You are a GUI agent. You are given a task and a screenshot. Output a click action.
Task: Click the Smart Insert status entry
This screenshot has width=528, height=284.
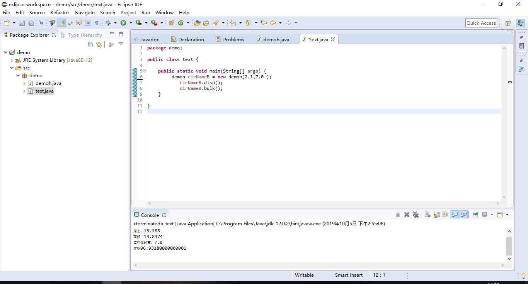pos(349,275)
